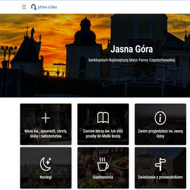Click the signpost directions icon
The image size is (190, 190).
click(x=160, y=164)
